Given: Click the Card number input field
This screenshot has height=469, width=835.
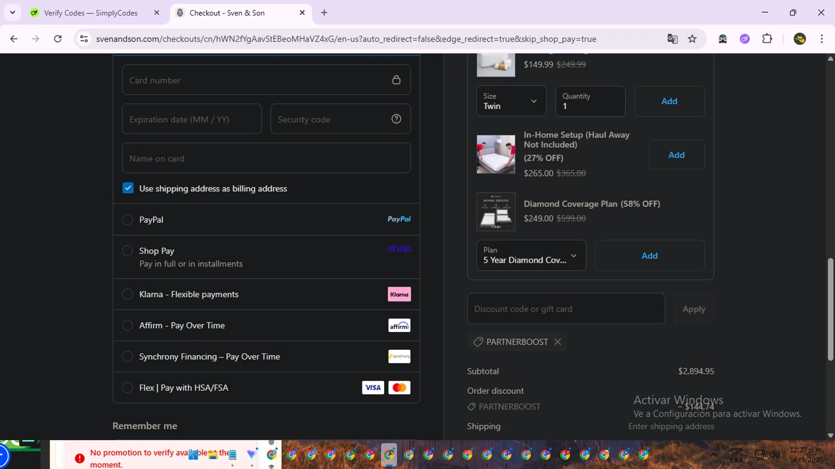Looking at the screenshot, I should (x=266, y=80).
